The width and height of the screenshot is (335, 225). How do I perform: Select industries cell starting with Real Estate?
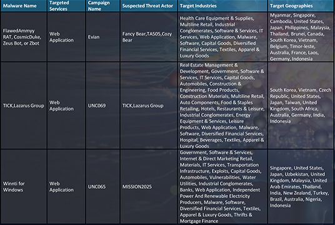[x=222, y=105]
